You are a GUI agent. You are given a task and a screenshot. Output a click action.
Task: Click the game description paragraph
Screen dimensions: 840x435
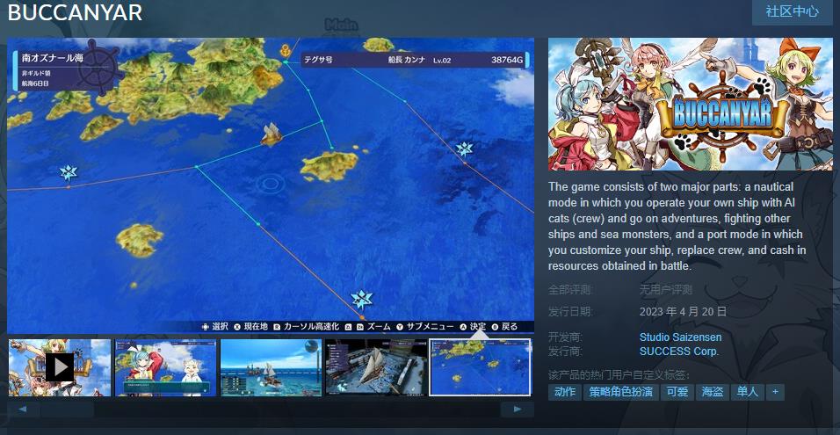[677, 227]
